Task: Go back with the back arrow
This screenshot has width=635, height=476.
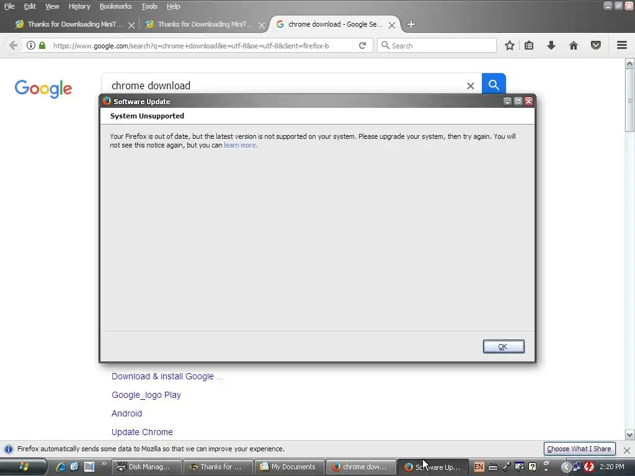Action: point(13,45)
